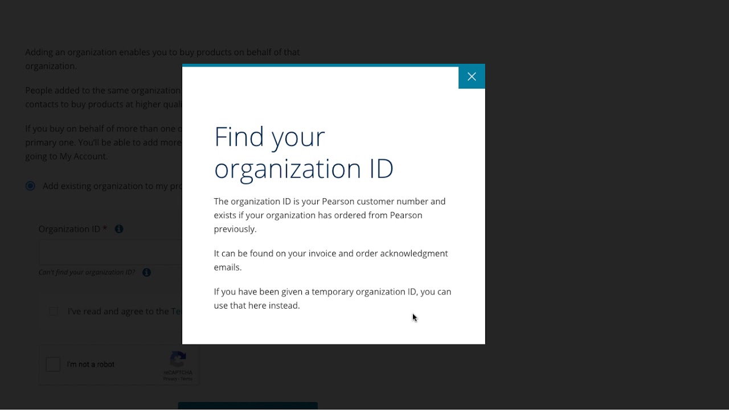729x410 pixels.
Task: Click the dark button at page bottom
Action: (248, 406)
